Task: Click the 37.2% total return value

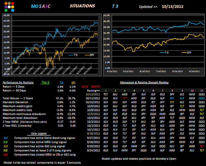Action: pyautogui.click(x=60, y=98)
